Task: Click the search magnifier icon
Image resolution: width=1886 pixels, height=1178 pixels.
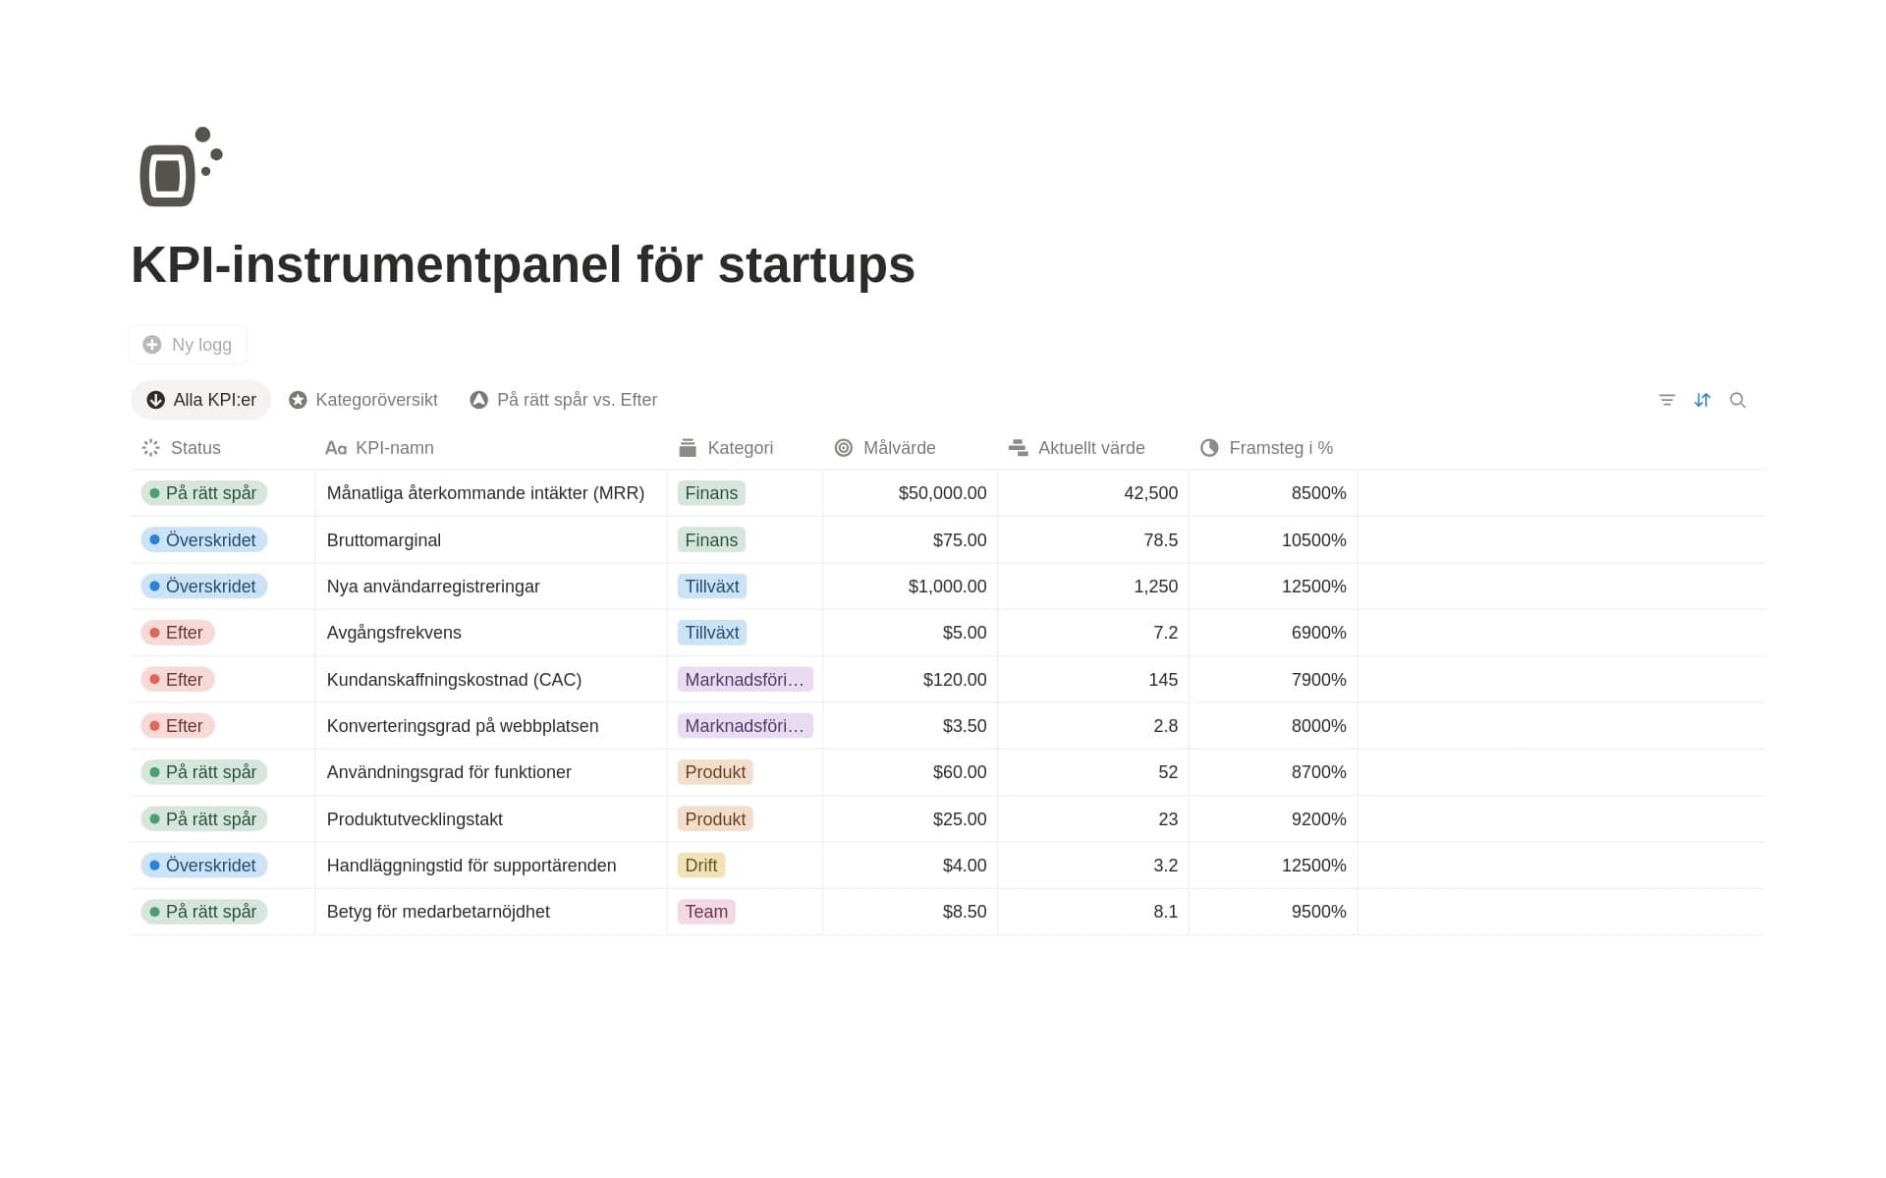Action: 1738,400
